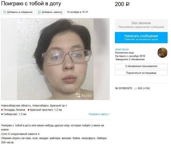171x144 pixels.
Task: Click the note icon beside Добавить заметку
Action: point(39,12)
